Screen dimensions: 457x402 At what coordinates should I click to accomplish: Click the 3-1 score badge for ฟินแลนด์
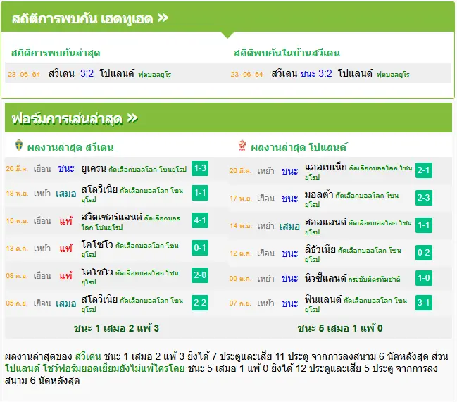point(423,303)
